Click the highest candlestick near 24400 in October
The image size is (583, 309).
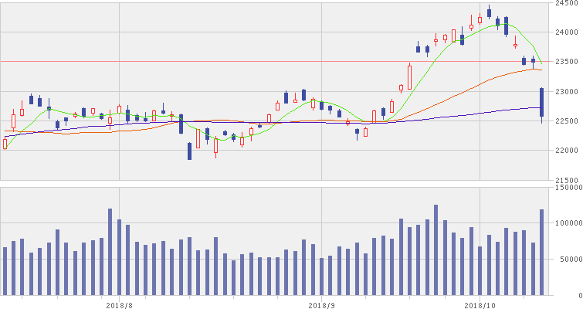489,12
